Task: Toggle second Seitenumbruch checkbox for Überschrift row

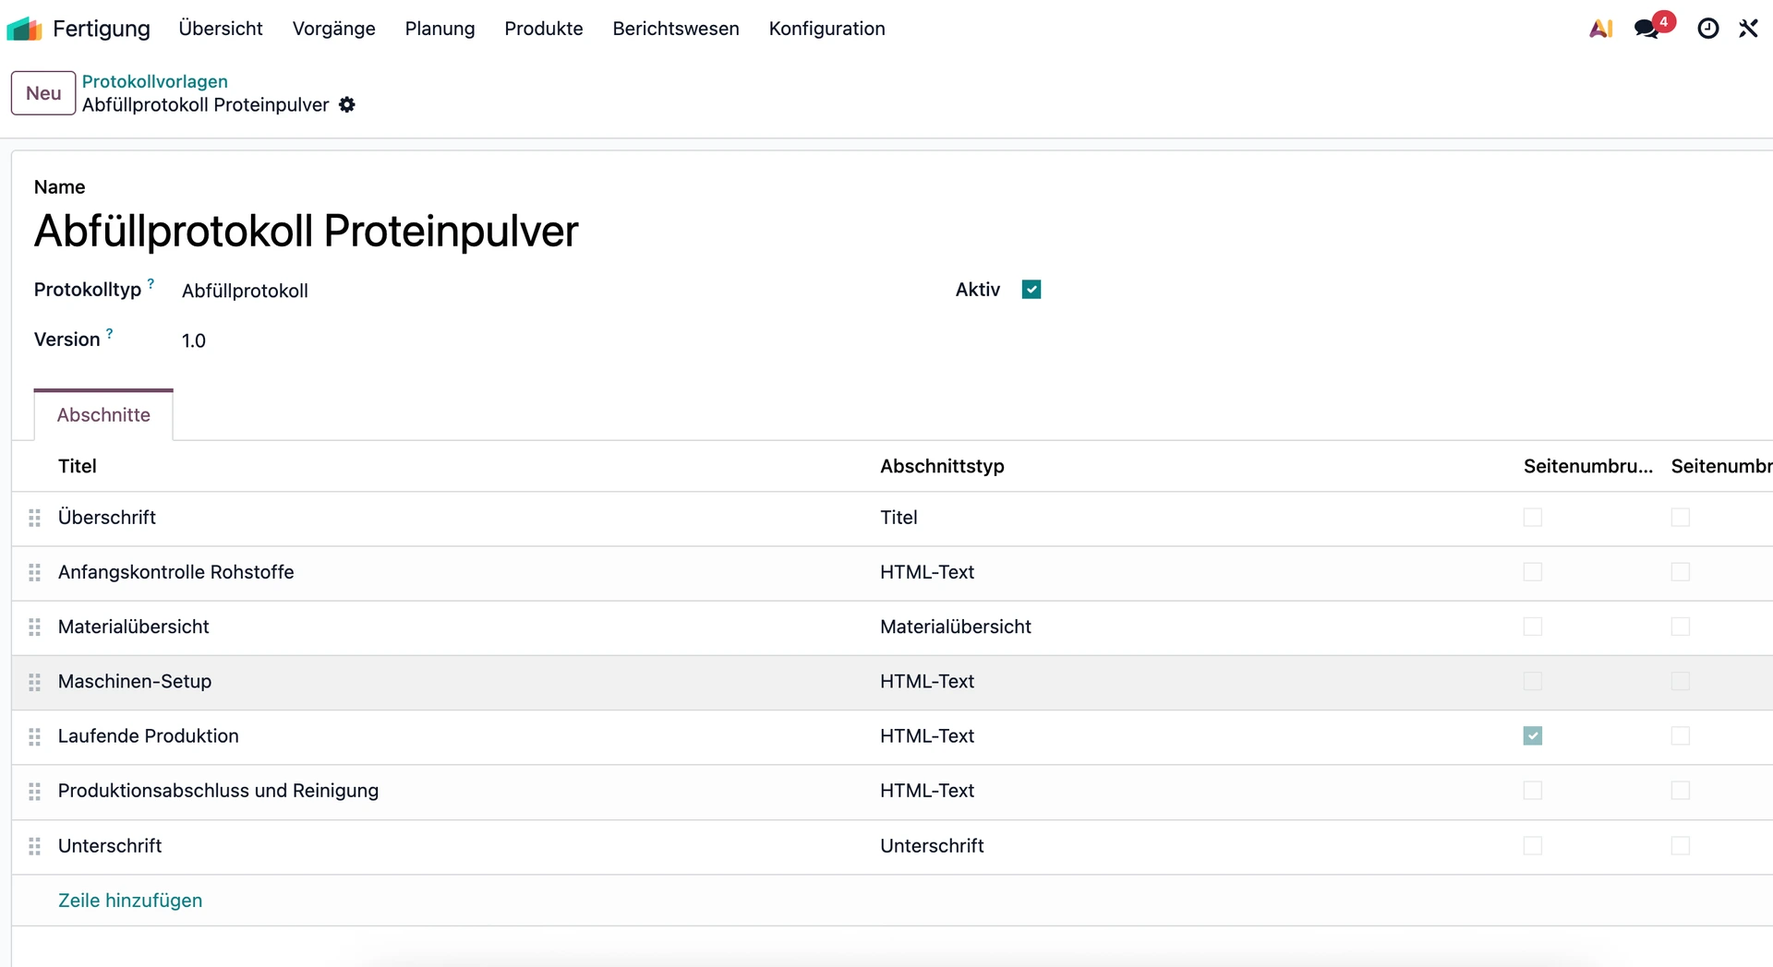Action: click(x=1681, y=518)
